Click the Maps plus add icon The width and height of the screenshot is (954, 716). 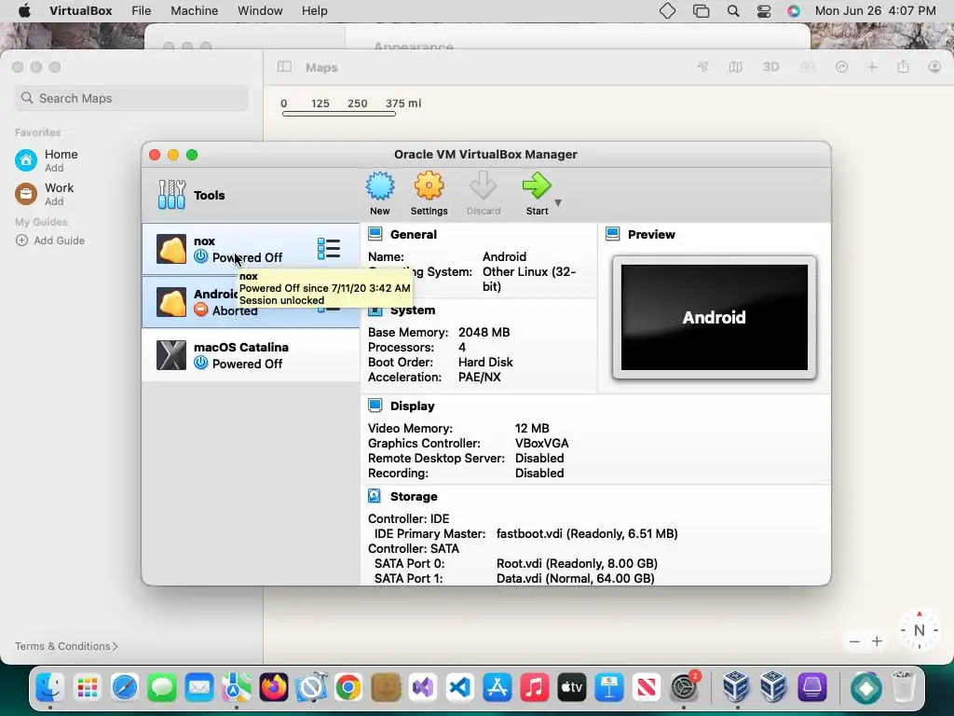[x=872, y=67]
